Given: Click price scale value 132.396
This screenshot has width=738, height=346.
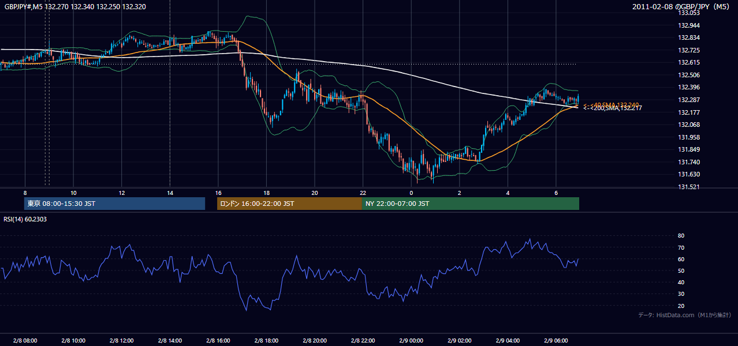Looking at the screenshot, I should coord(689,87).
